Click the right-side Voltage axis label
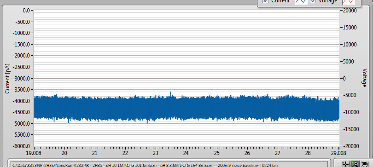 [364, 78]
